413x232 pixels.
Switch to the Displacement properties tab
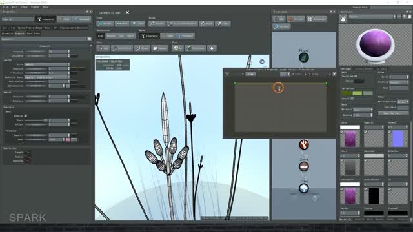click(x=68, y=28)
